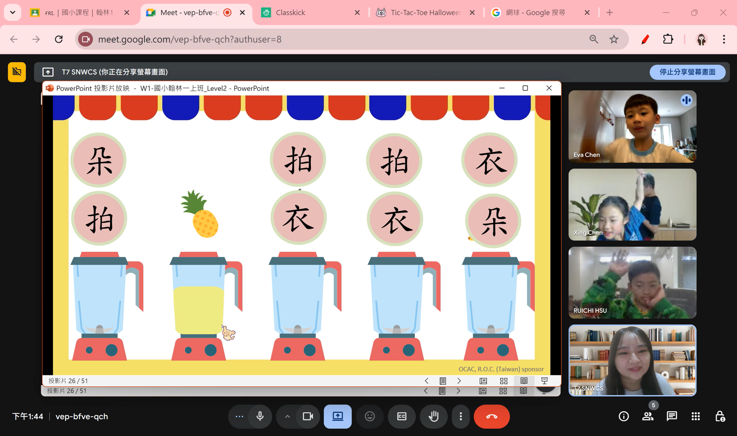Screen dimensions: 737x436
Task: Bookmark this page with the star icon
Action: click(614, 39)
